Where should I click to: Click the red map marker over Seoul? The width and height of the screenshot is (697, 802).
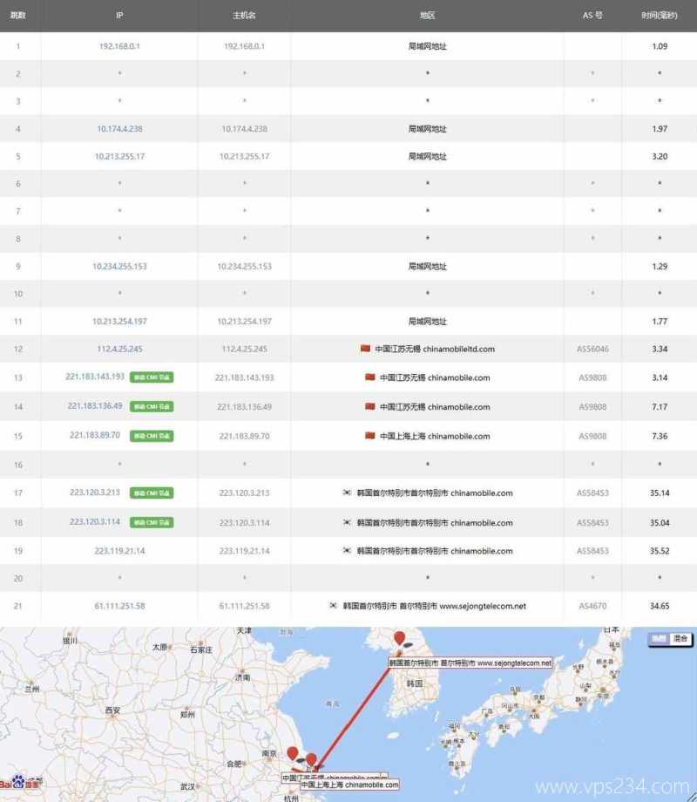coord(399,639)
